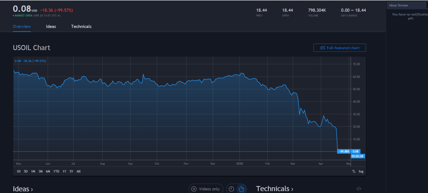Show All time chart range
The image size is (428, 193).
[x=79, y=172]
